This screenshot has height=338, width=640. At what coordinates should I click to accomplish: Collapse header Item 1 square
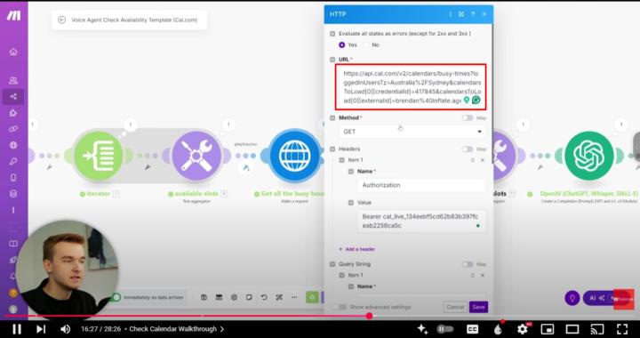coord(341,160)
